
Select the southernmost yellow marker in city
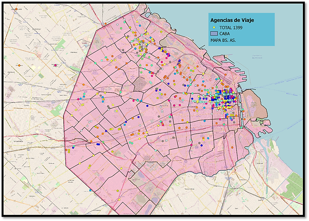click(119, 200)
